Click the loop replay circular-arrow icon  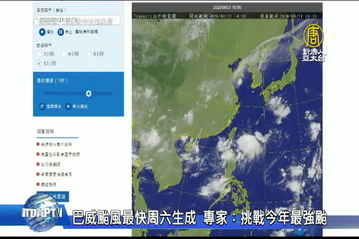click(x=42, y=106)
